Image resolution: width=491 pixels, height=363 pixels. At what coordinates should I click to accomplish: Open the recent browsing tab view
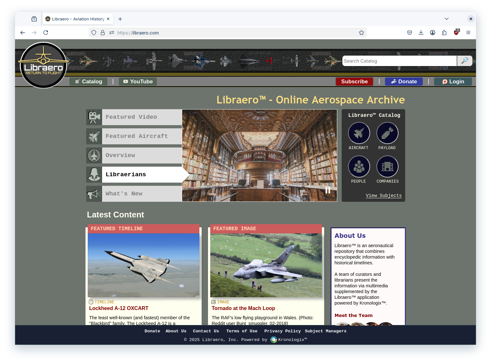pyautogui.click(x=34, y=19)
